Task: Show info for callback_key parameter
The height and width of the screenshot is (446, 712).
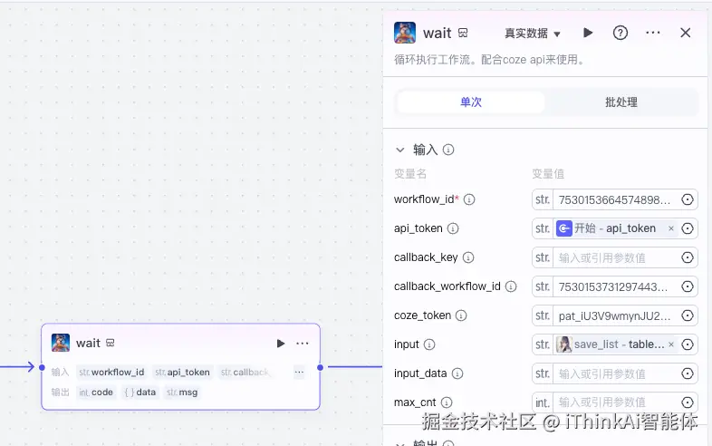Action: coord(468,257)
